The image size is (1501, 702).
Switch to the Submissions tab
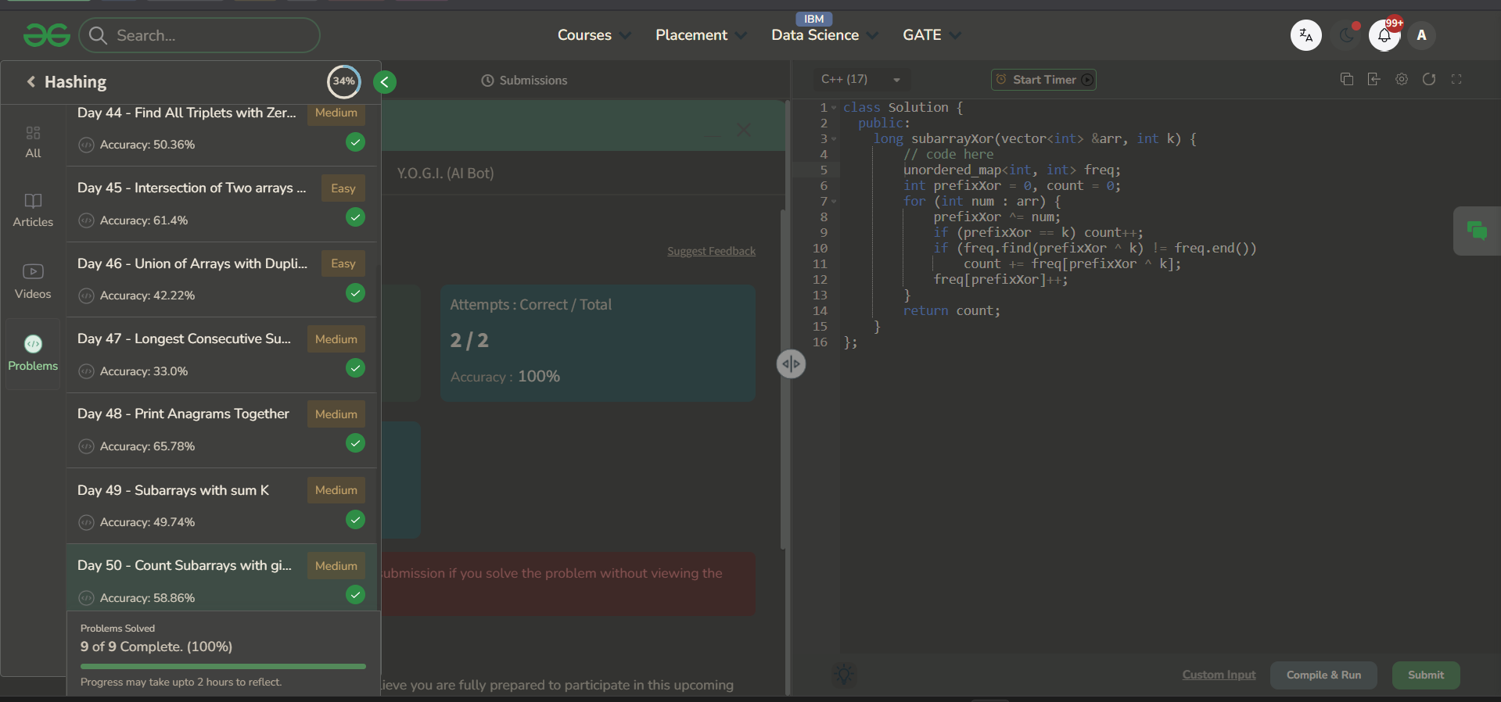[x=524, y=81]
